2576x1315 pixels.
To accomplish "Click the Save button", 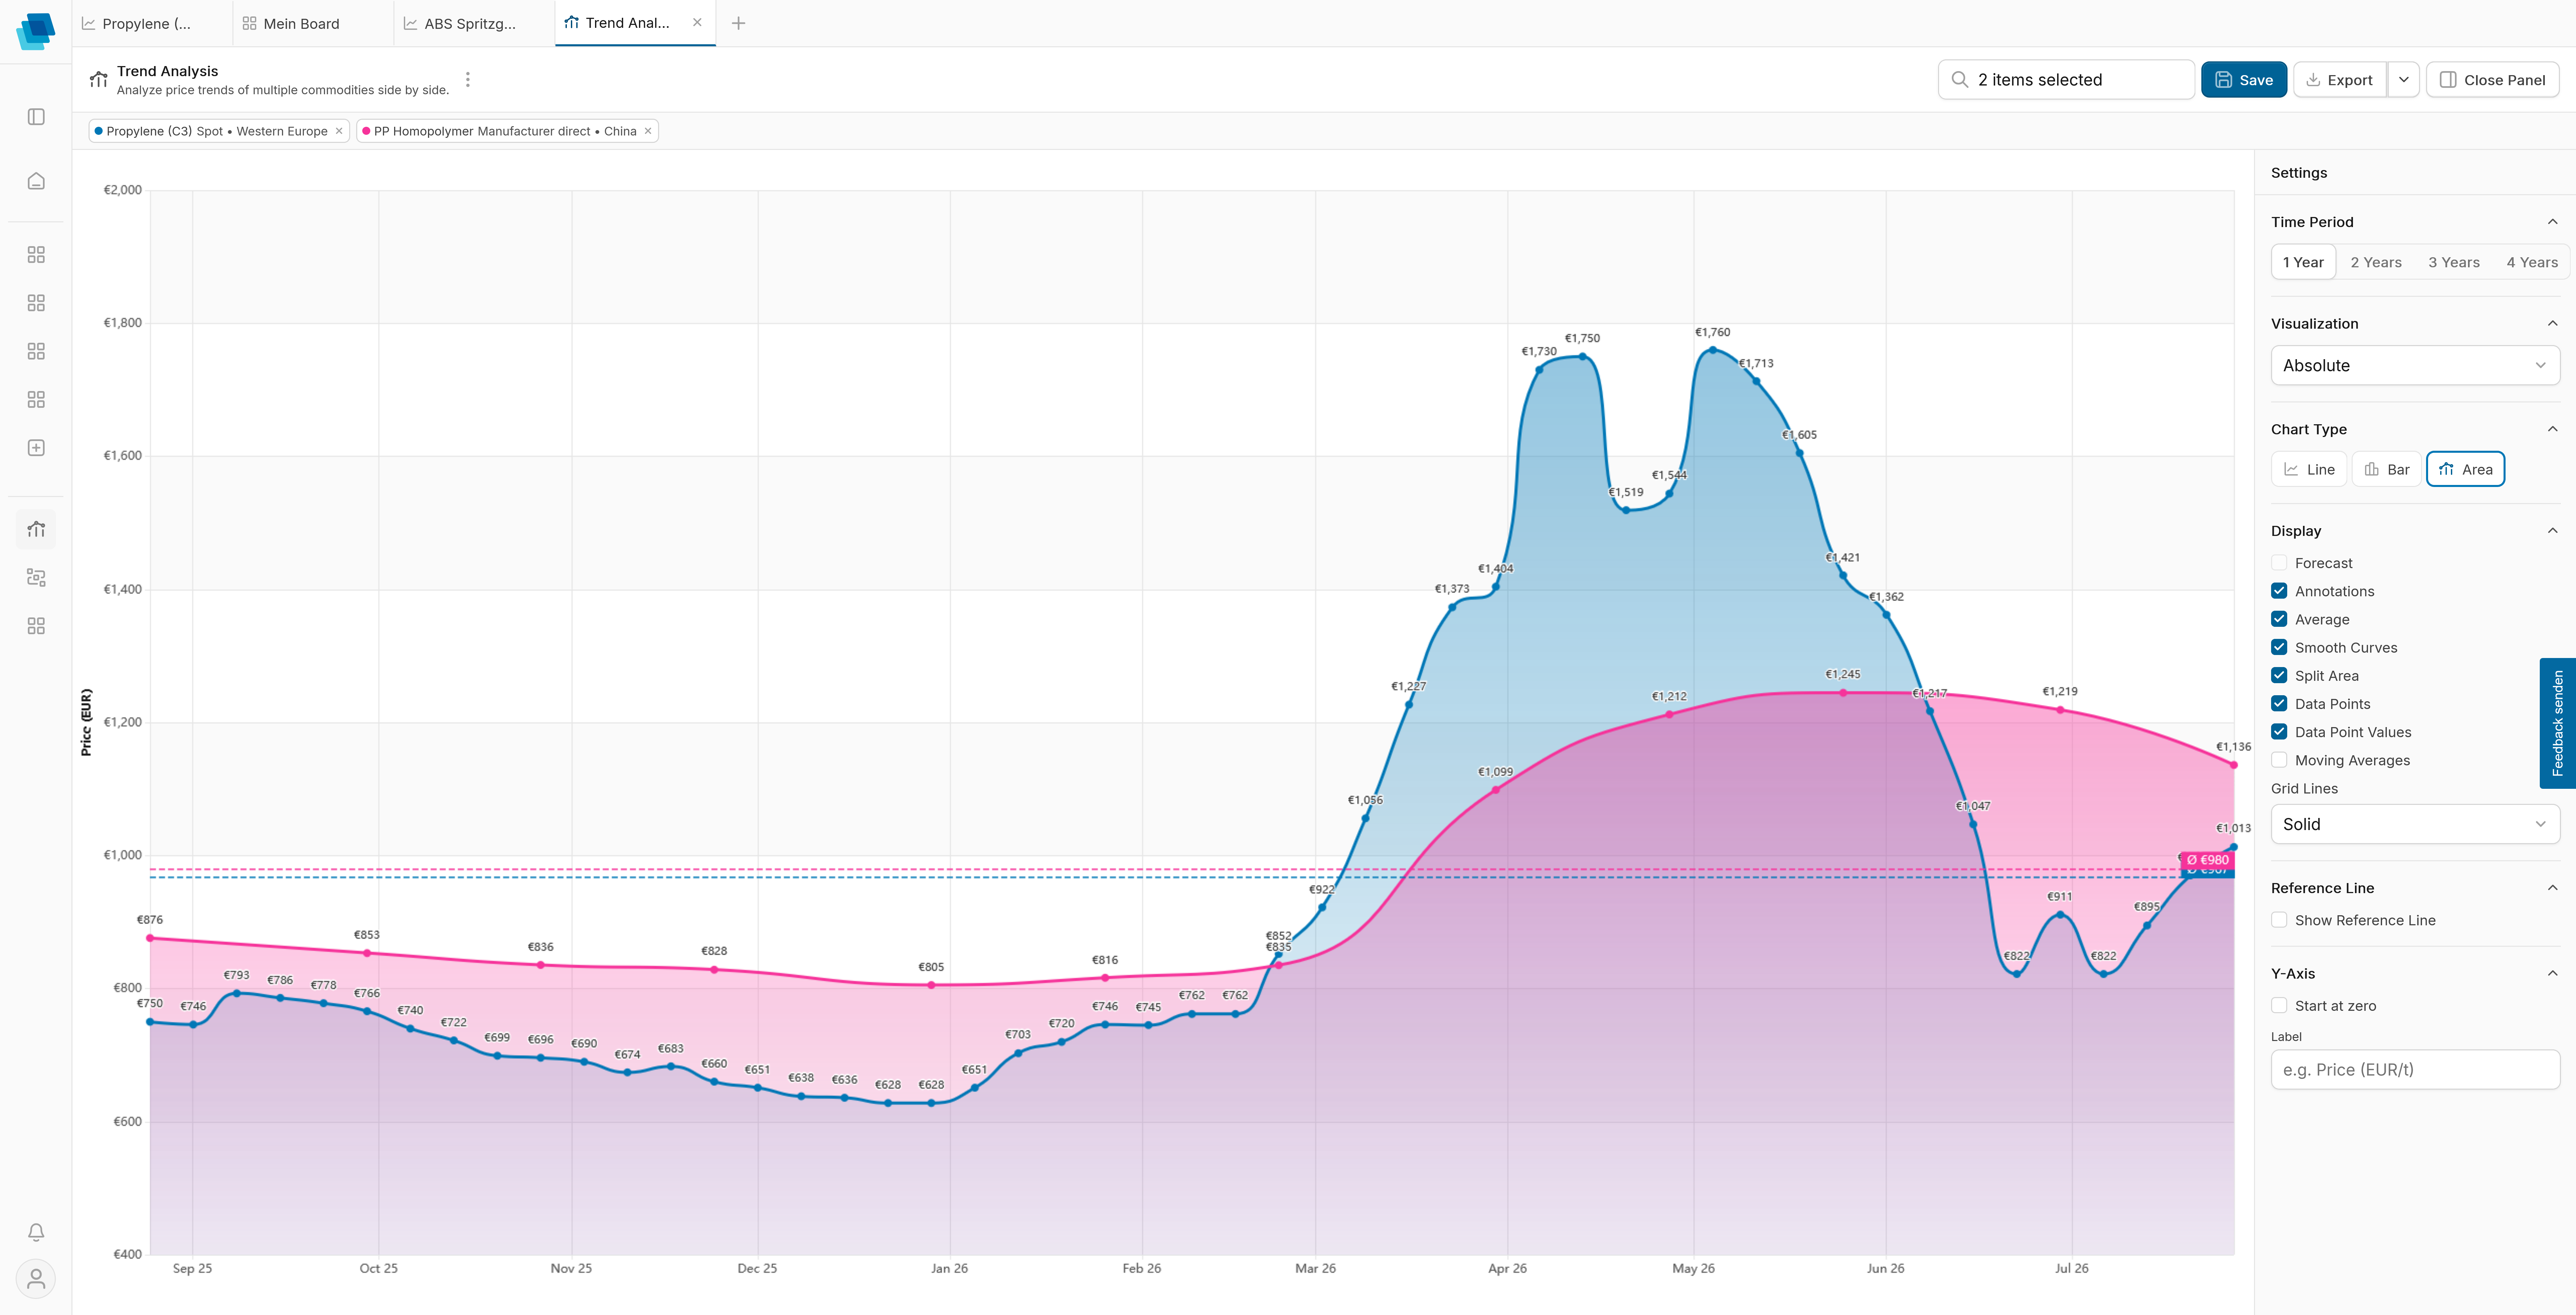I will pyautogui.click(x=2244, y=80).
